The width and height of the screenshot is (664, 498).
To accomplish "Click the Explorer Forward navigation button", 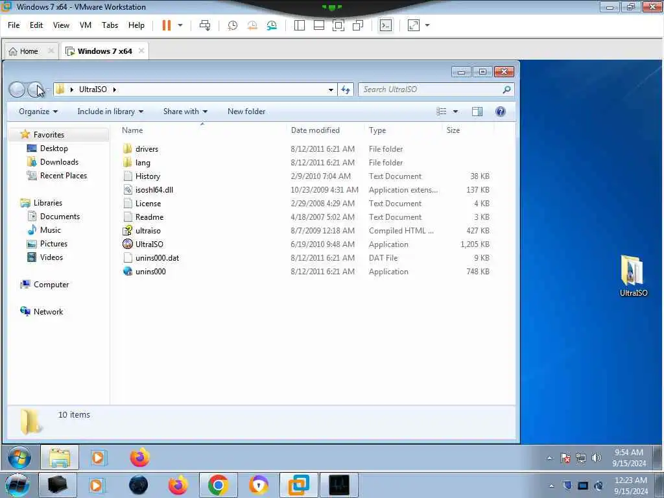I will click(35, 89).
